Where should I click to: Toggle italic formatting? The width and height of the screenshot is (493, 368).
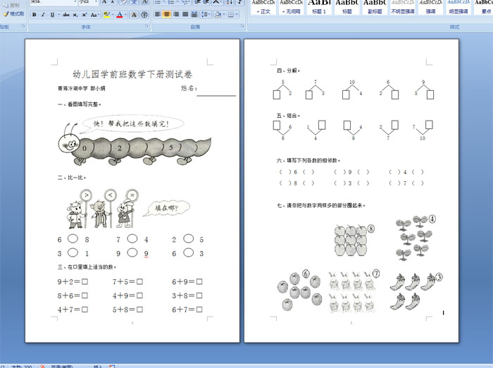(43, 15)
